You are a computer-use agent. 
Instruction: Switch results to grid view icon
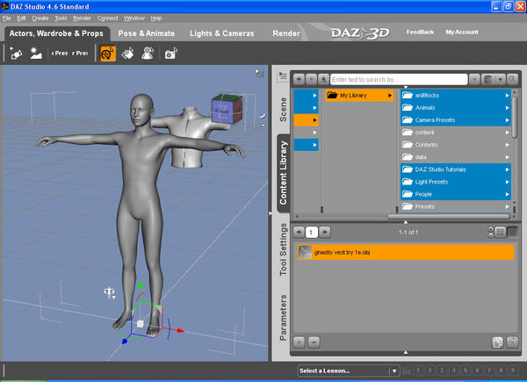500,232
